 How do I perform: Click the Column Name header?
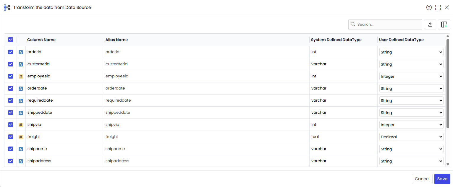click(x=41, y=40)
